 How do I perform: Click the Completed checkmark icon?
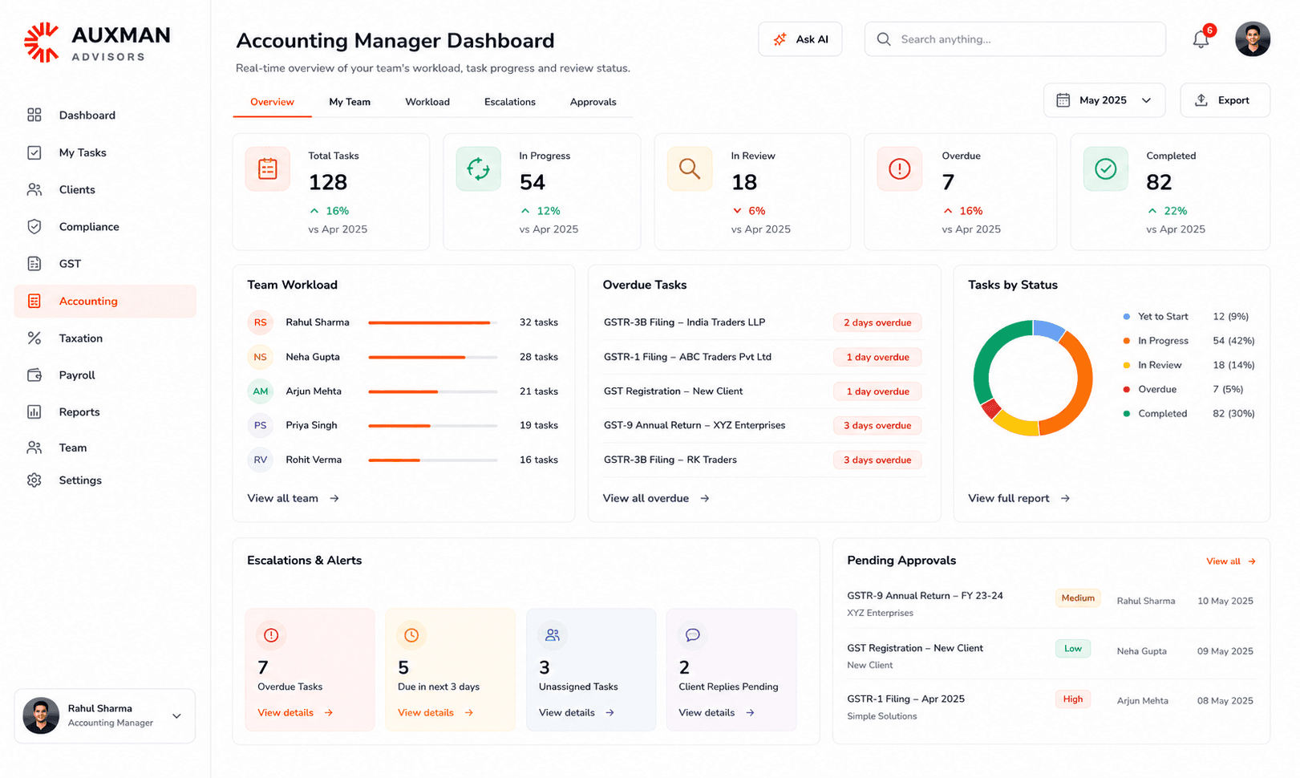pyautogui.click(x=1106, y=168)
